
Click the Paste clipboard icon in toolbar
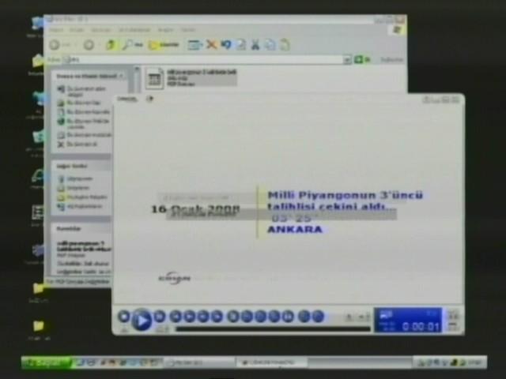[285, 45]
